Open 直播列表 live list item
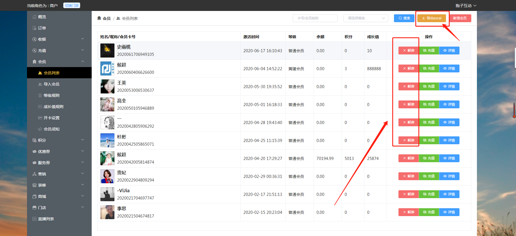Image resolution: width=516 pixels, height=236 pixels. coord(59,219)
